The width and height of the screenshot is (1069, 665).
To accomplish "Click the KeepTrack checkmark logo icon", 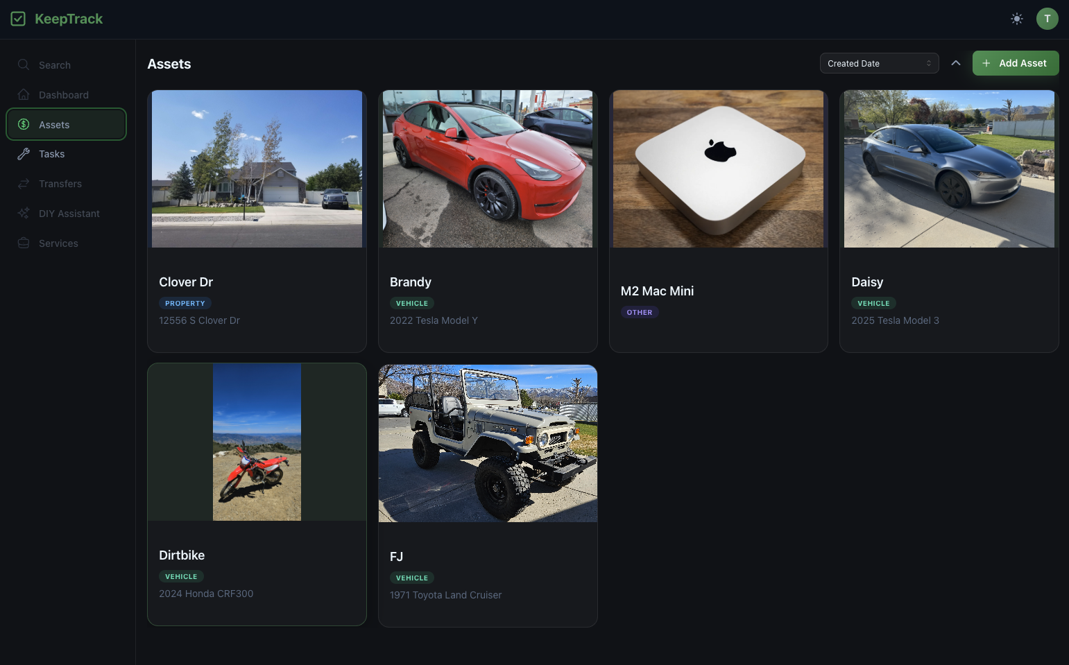I will (18, 19).
